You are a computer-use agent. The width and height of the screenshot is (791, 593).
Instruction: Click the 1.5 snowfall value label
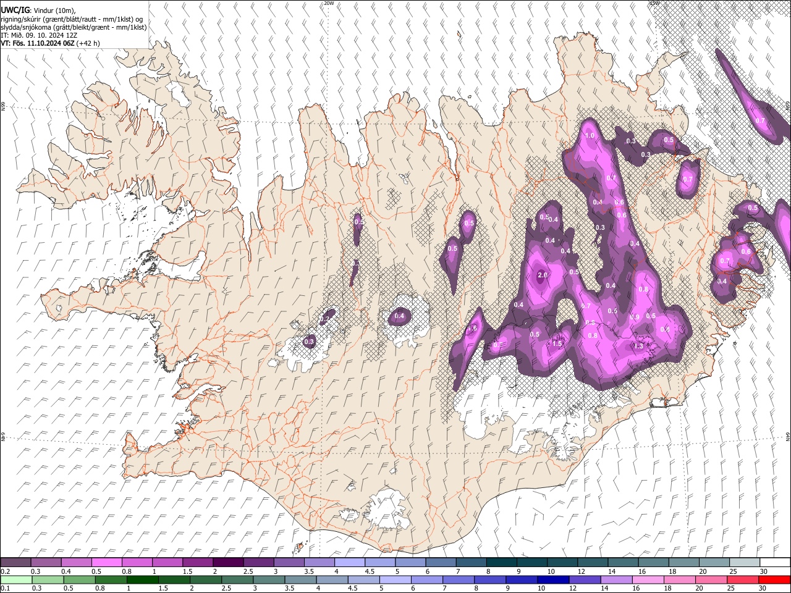(557, 344)
